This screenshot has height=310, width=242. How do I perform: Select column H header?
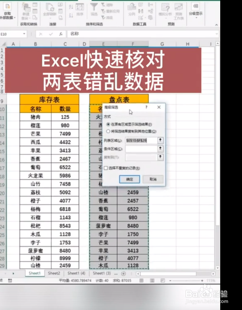click(x=188, y=44)
